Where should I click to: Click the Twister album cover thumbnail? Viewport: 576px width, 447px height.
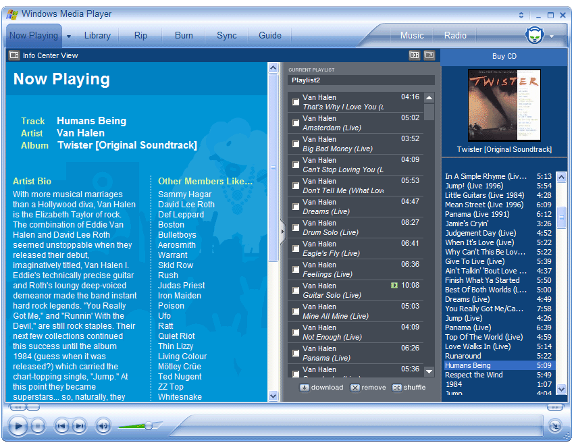pyautogui.click(x=504, y=105)
